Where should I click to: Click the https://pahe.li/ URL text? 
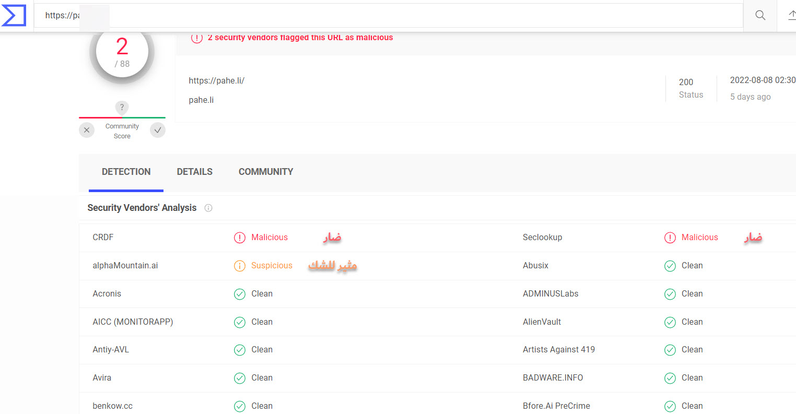pos(216,80)
